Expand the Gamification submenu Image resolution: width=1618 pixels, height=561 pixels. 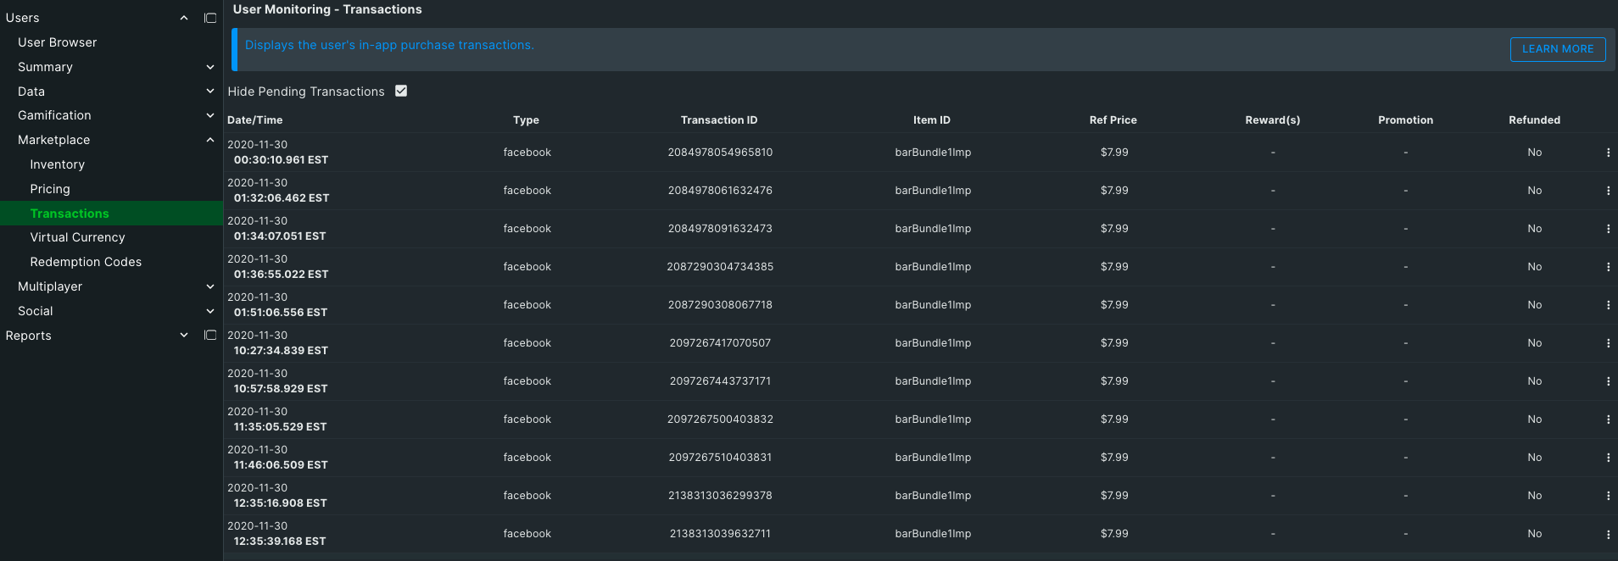[x=210, y=115]
